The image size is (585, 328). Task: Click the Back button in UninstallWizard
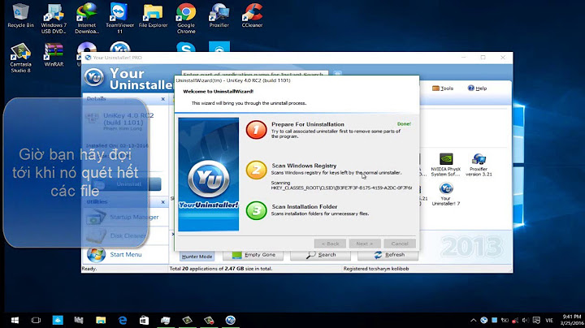(x=330, y=244)
